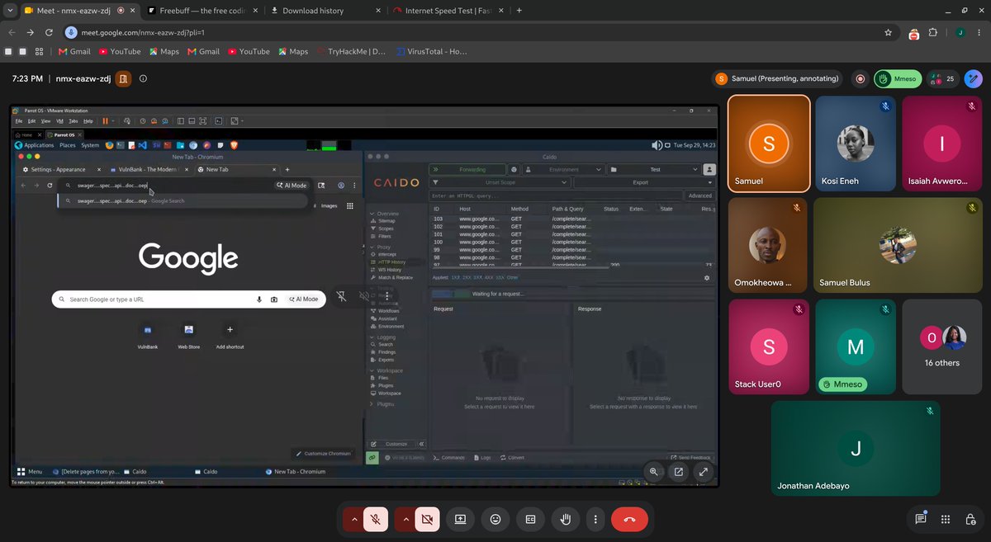The width and height of the screenshot is (991, 542).
Task: Click HTTPQL query input field in Caido
Action: [x=556, y=196]
